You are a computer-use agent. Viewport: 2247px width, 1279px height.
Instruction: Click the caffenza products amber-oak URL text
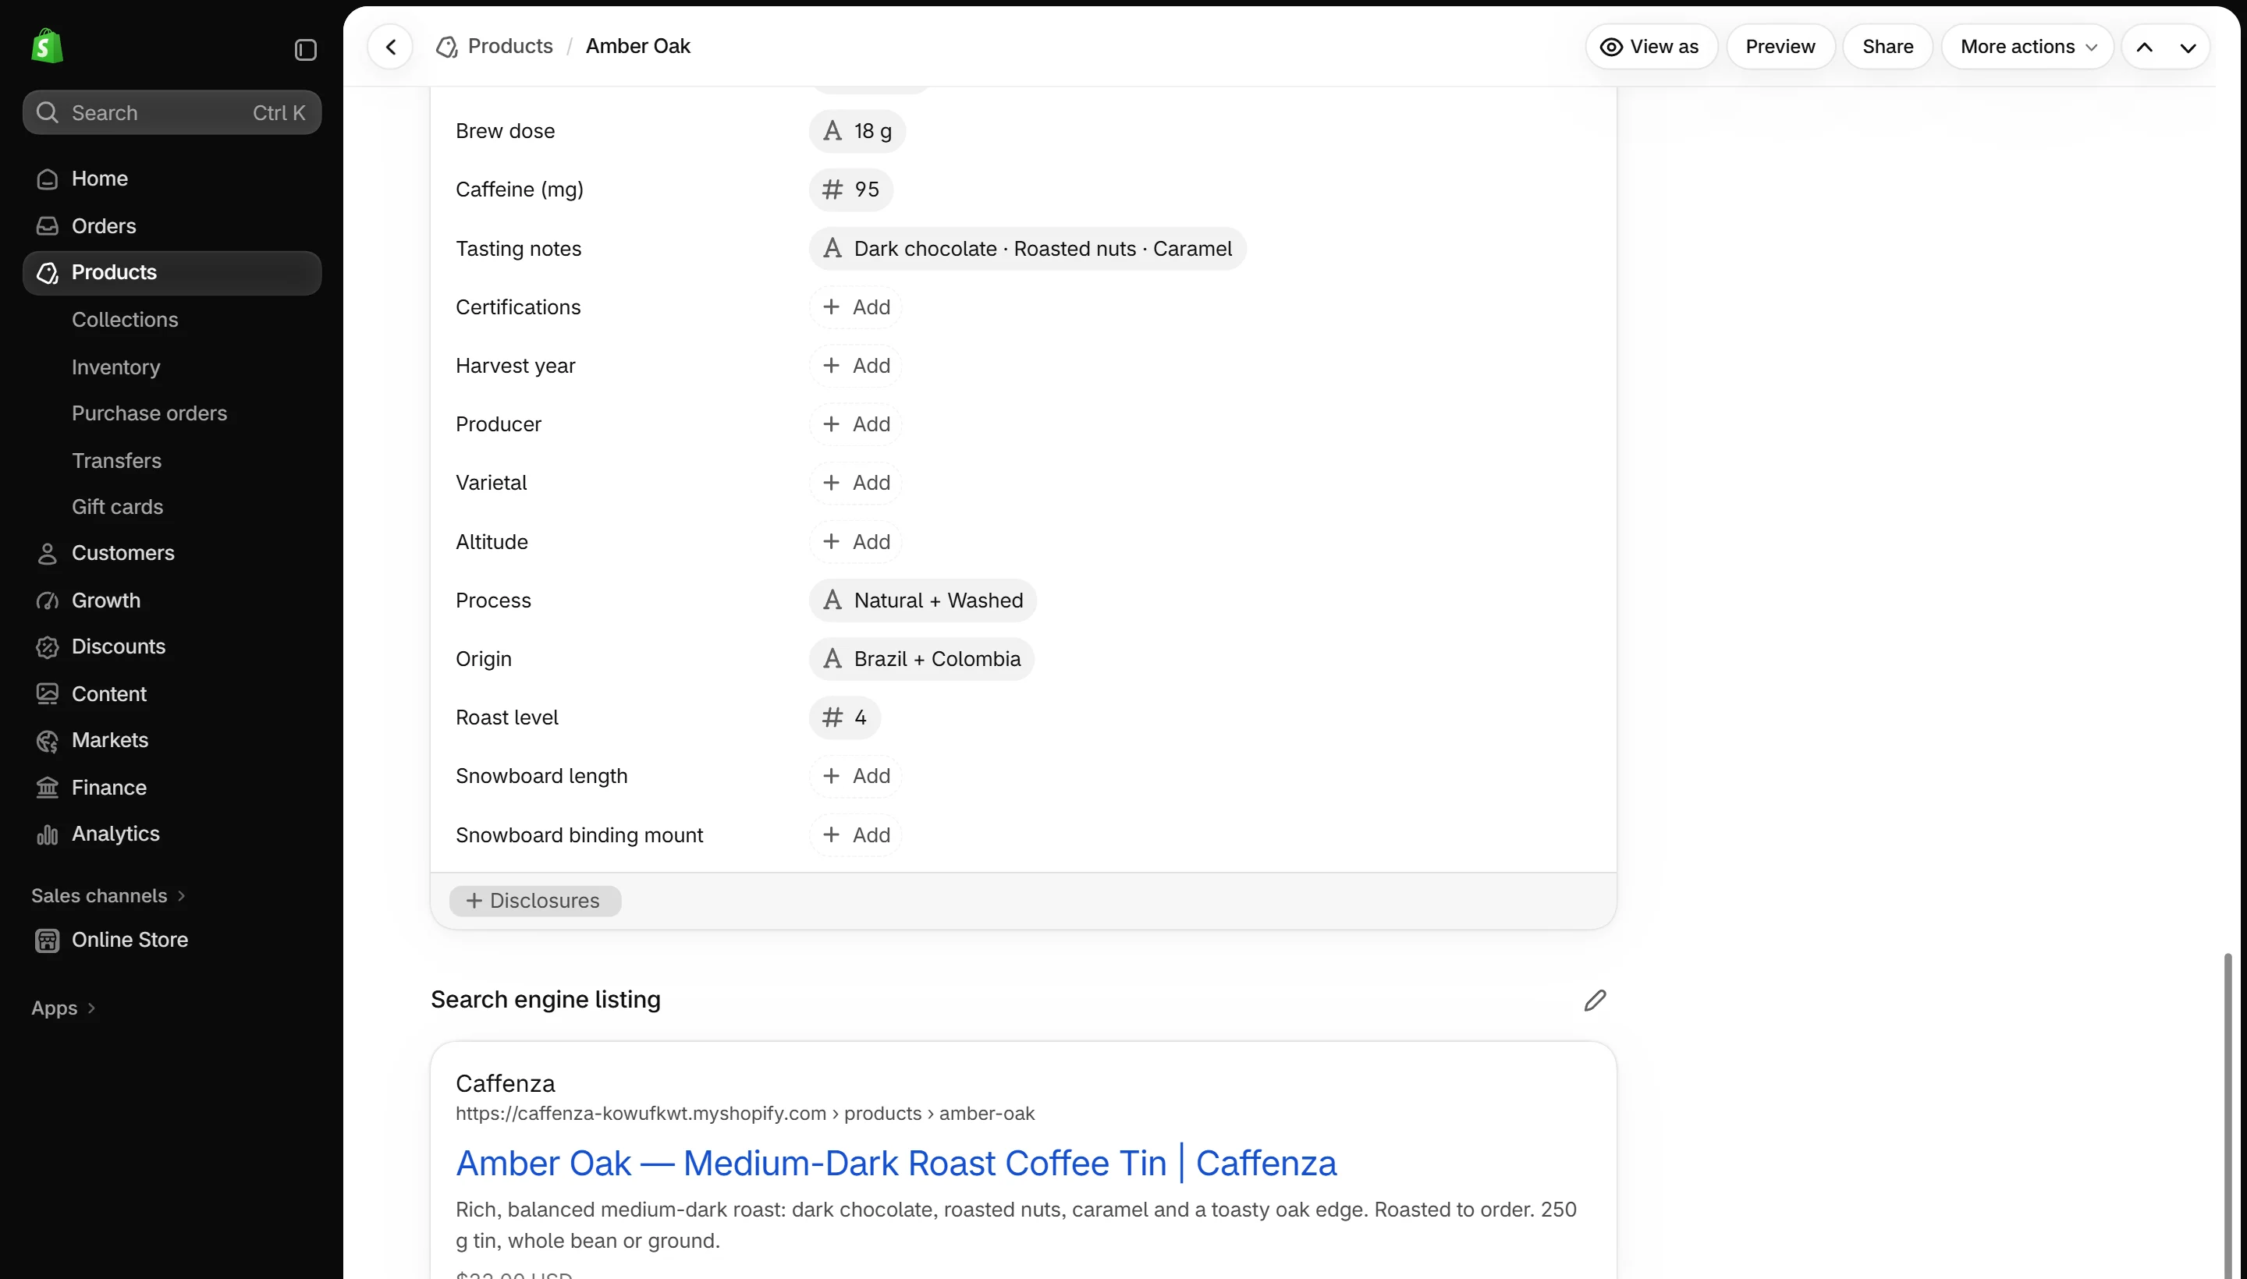(x=745, y=1114)
